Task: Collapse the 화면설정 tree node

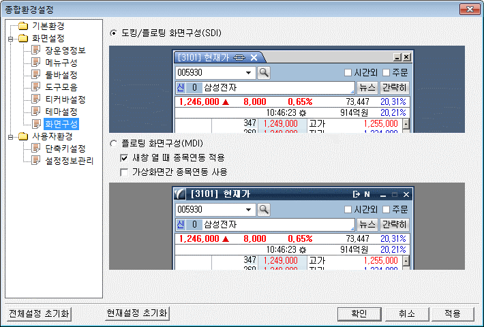Action: 12,38
